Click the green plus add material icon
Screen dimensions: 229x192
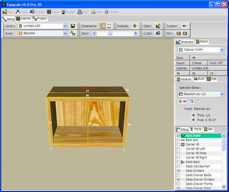[180, 101]
